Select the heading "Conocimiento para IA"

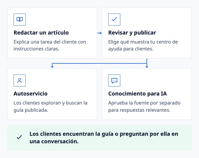click(137, 94)
